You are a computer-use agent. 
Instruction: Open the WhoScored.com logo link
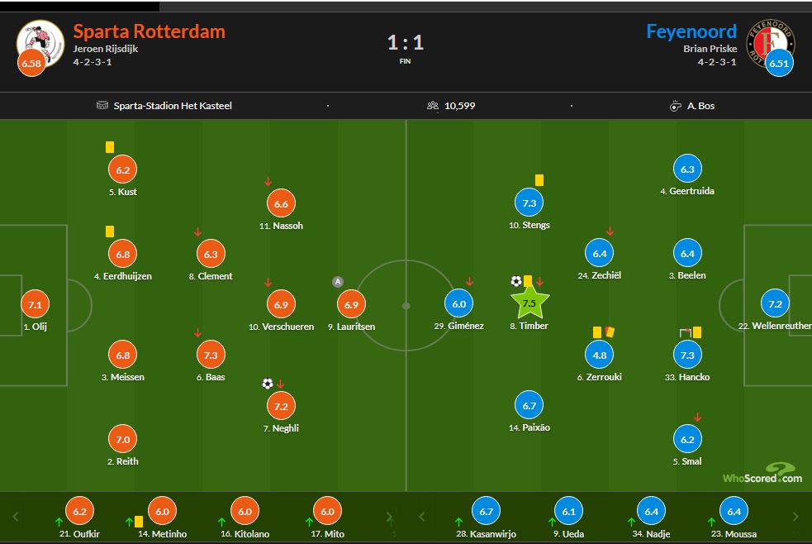(x=761, y=474)
